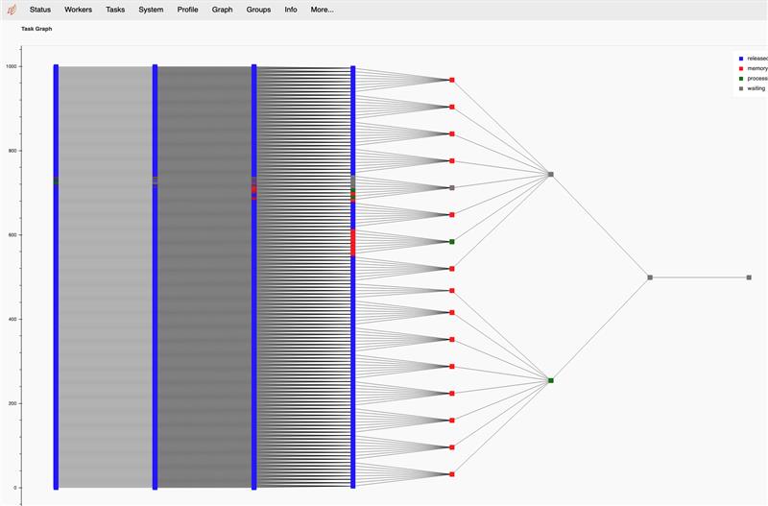Click the 200 axis tick label
The height and width of the screenshot is (506, 768).
(12, 403)
